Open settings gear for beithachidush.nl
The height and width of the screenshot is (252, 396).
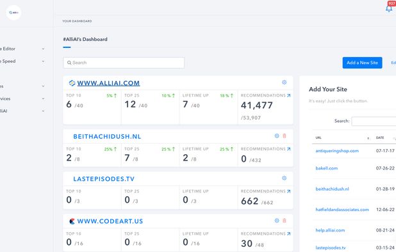click(x=277, y=136)
